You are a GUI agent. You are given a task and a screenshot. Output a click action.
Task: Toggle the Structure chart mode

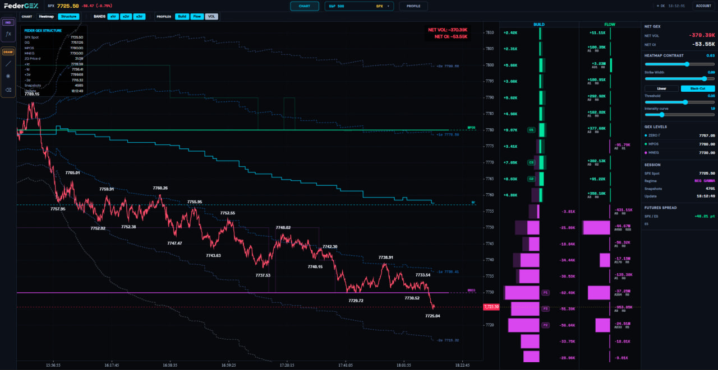tap(69, 17)
